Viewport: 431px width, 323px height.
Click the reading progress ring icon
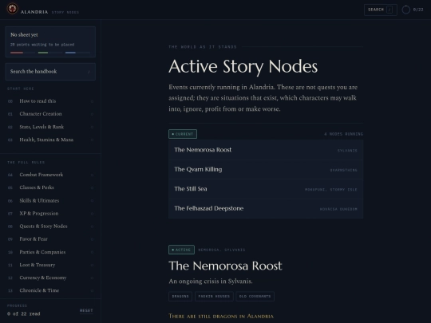(x=406, y=10)
